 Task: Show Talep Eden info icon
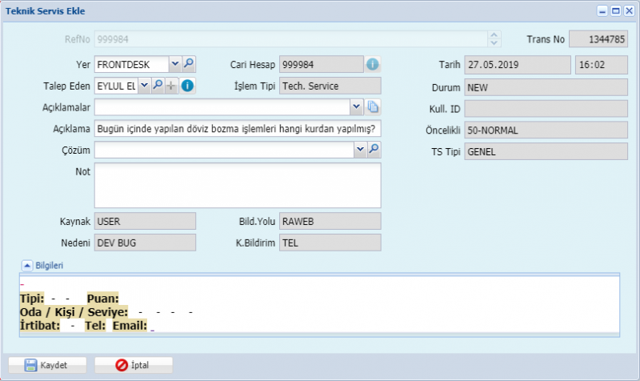[x=187, y=86]
